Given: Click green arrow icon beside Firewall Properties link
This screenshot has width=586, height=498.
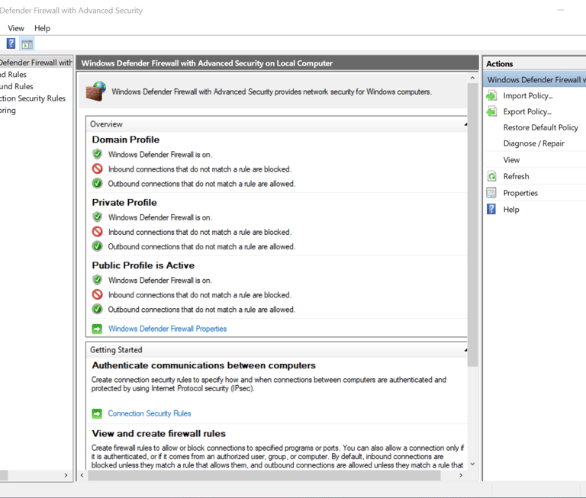Looking at the screenshot, I should (x=97, y=329).
